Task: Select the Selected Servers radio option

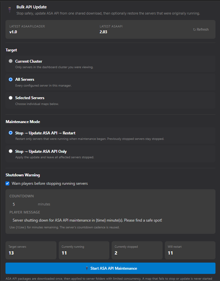Action: pos(11,98)
